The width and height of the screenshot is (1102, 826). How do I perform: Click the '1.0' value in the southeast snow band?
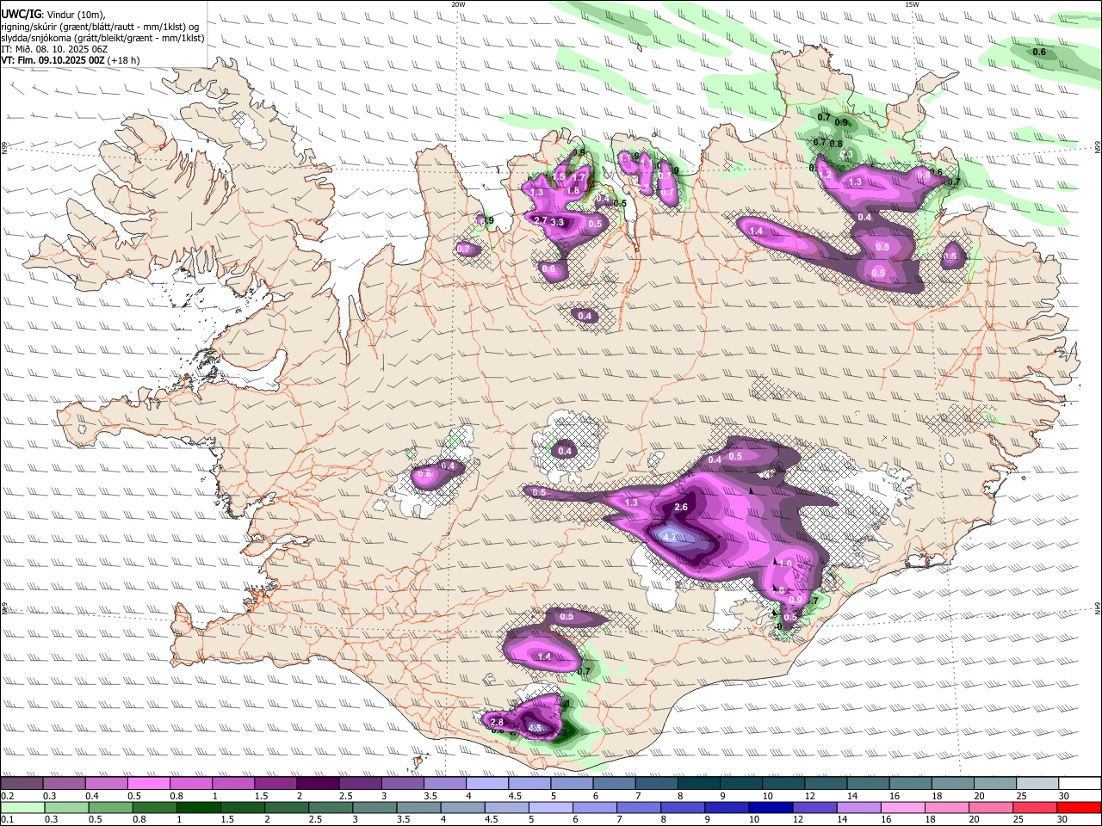click(785, 564)
